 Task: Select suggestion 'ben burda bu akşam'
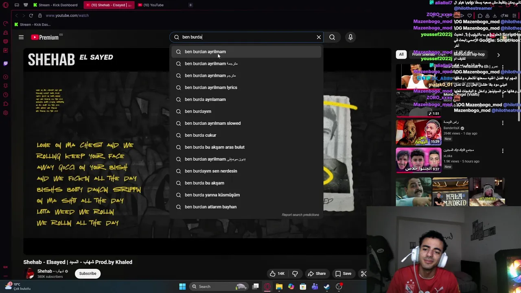pyautogui.click(x=246, y=183)
